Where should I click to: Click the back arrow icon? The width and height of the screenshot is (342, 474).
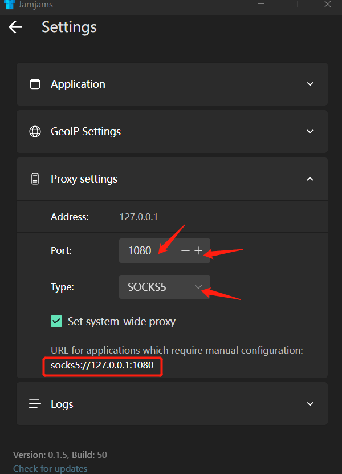15,27
